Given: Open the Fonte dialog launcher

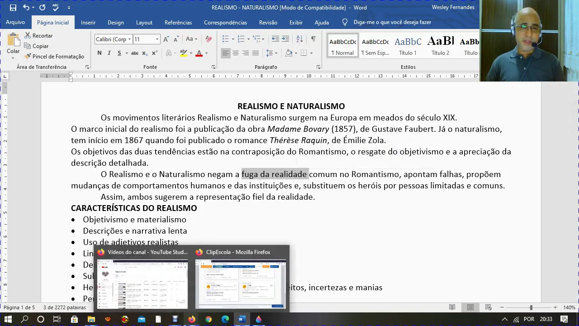Looking at the screenshot, I should (214, 67).
